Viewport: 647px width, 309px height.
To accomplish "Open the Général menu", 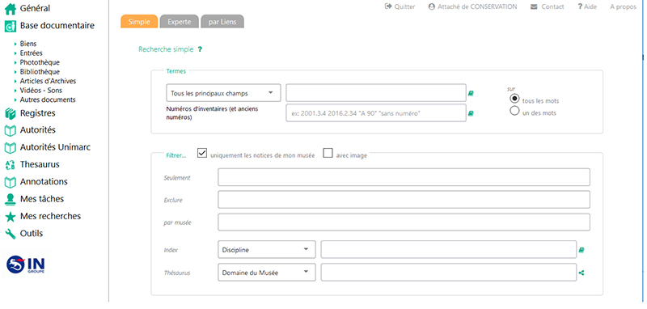I will [35, 8].
